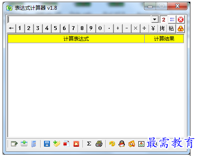Click the red square X icon
The height and width of the screenshot is (156, 198).
pos(76,144)
